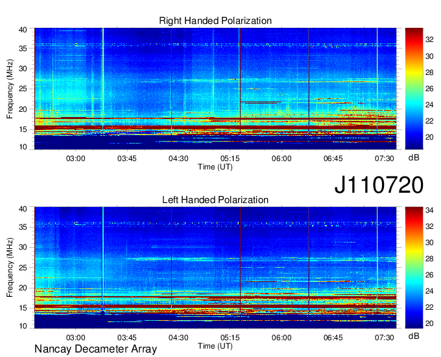The image size is (441, 357).
Task: Click the Right Handed Polarization title
Action: tap(215, 21)
